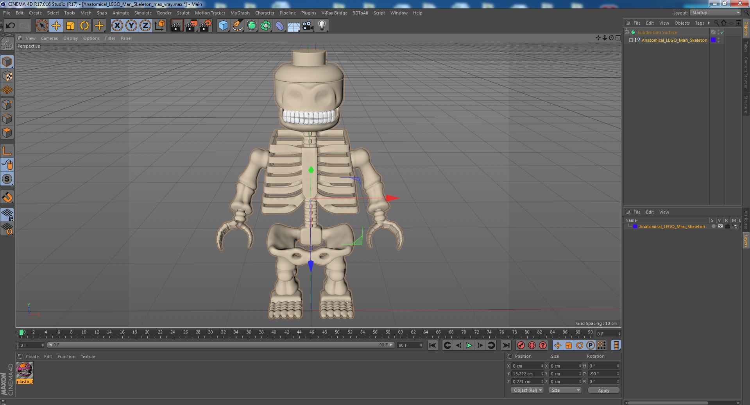Click the blue swatch in Layers panel

[635, 227]
